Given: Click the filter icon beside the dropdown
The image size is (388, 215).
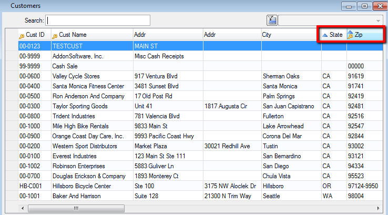Looking at the screenshot, I should click(272, 21).
